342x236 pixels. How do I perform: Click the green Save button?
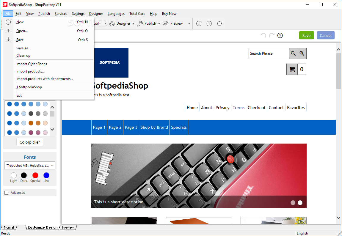point(306,35)
